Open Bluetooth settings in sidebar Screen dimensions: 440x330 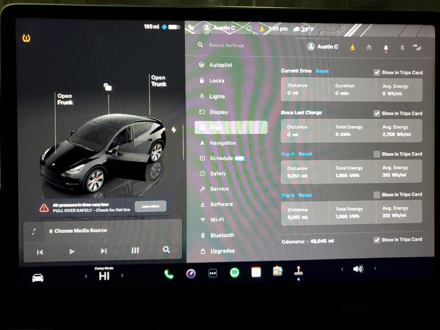pos(217,235)
